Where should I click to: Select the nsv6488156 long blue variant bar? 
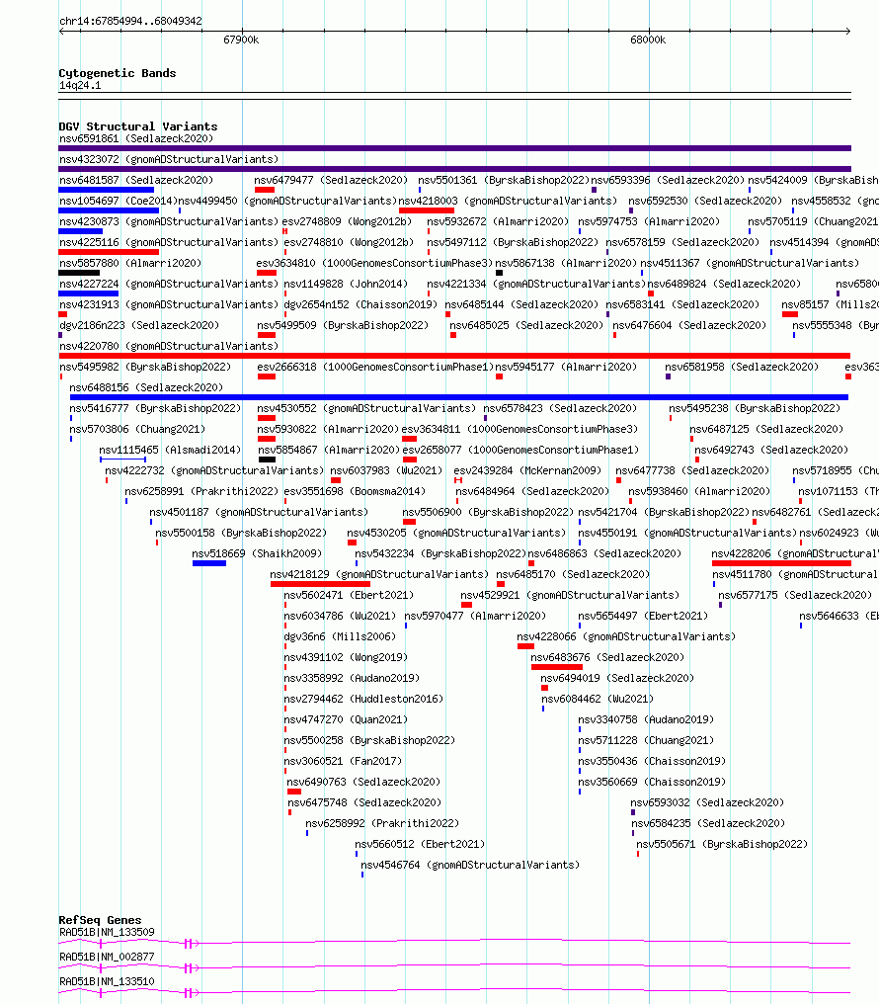point(458,397)
